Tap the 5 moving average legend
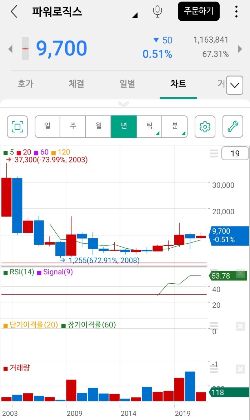Viewport: 250px width, 420px height. (9, 152)
